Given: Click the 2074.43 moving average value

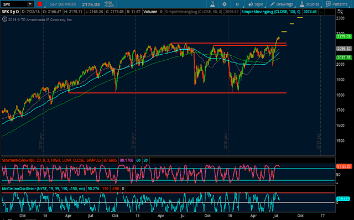Looking at the screenshot, I should [x=310, y=12].
